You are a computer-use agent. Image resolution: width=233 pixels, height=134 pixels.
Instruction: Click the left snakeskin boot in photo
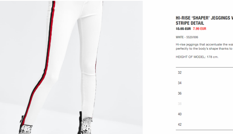click(x=26, y=128)
